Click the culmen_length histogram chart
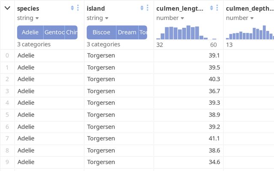The width and height of the screenshot is (274, 171). 187,32
